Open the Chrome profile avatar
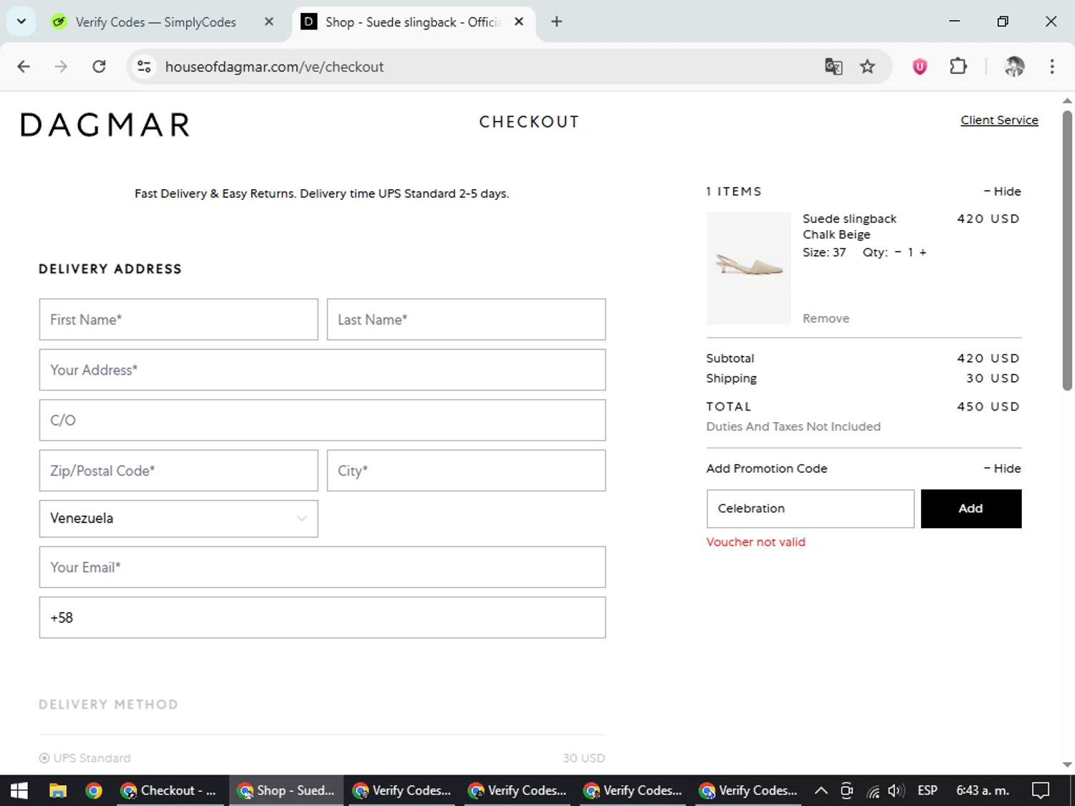Image resolution: width=1075 pixels, height=806 pixels. 1014,67
